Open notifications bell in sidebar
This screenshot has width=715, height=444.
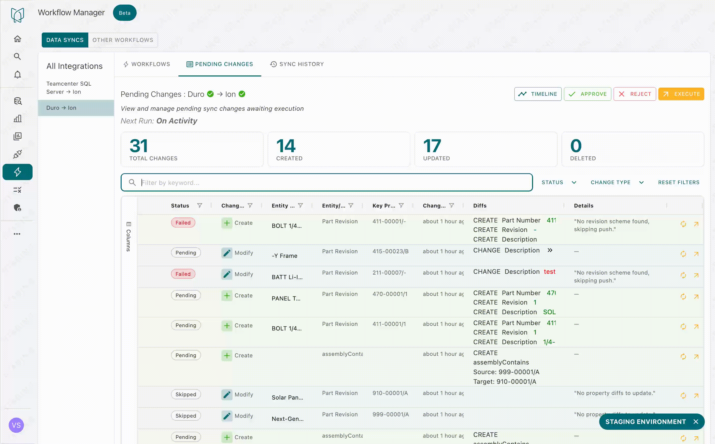17,75
